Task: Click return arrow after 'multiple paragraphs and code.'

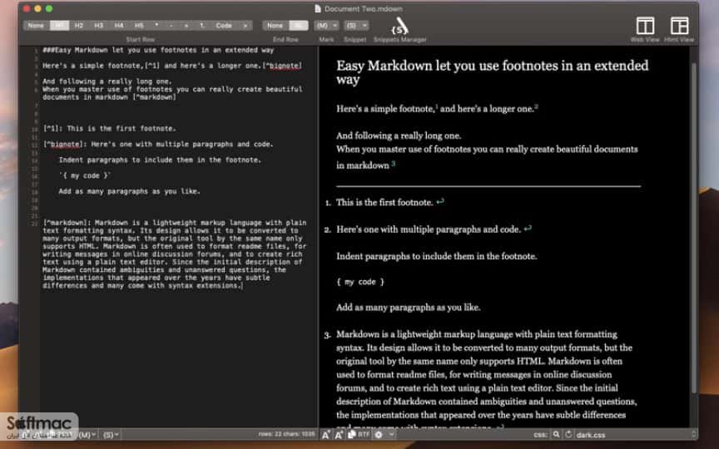Action: [528, 228]
